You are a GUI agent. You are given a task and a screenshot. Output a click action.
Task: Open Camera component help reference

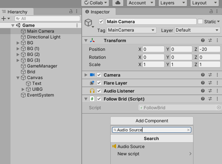point(203,75)
